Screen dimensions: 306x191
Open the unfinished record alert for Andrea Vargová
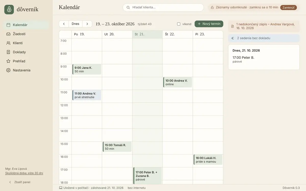(264, 26)
